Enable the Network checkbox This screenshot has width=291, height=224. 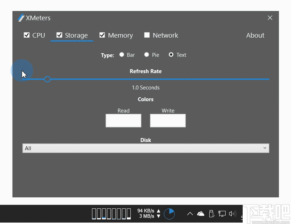[x=147, y=35]
